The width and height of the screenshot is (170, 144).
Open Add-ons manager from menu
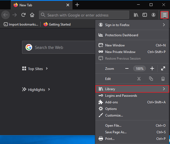(x=132, y=102)
